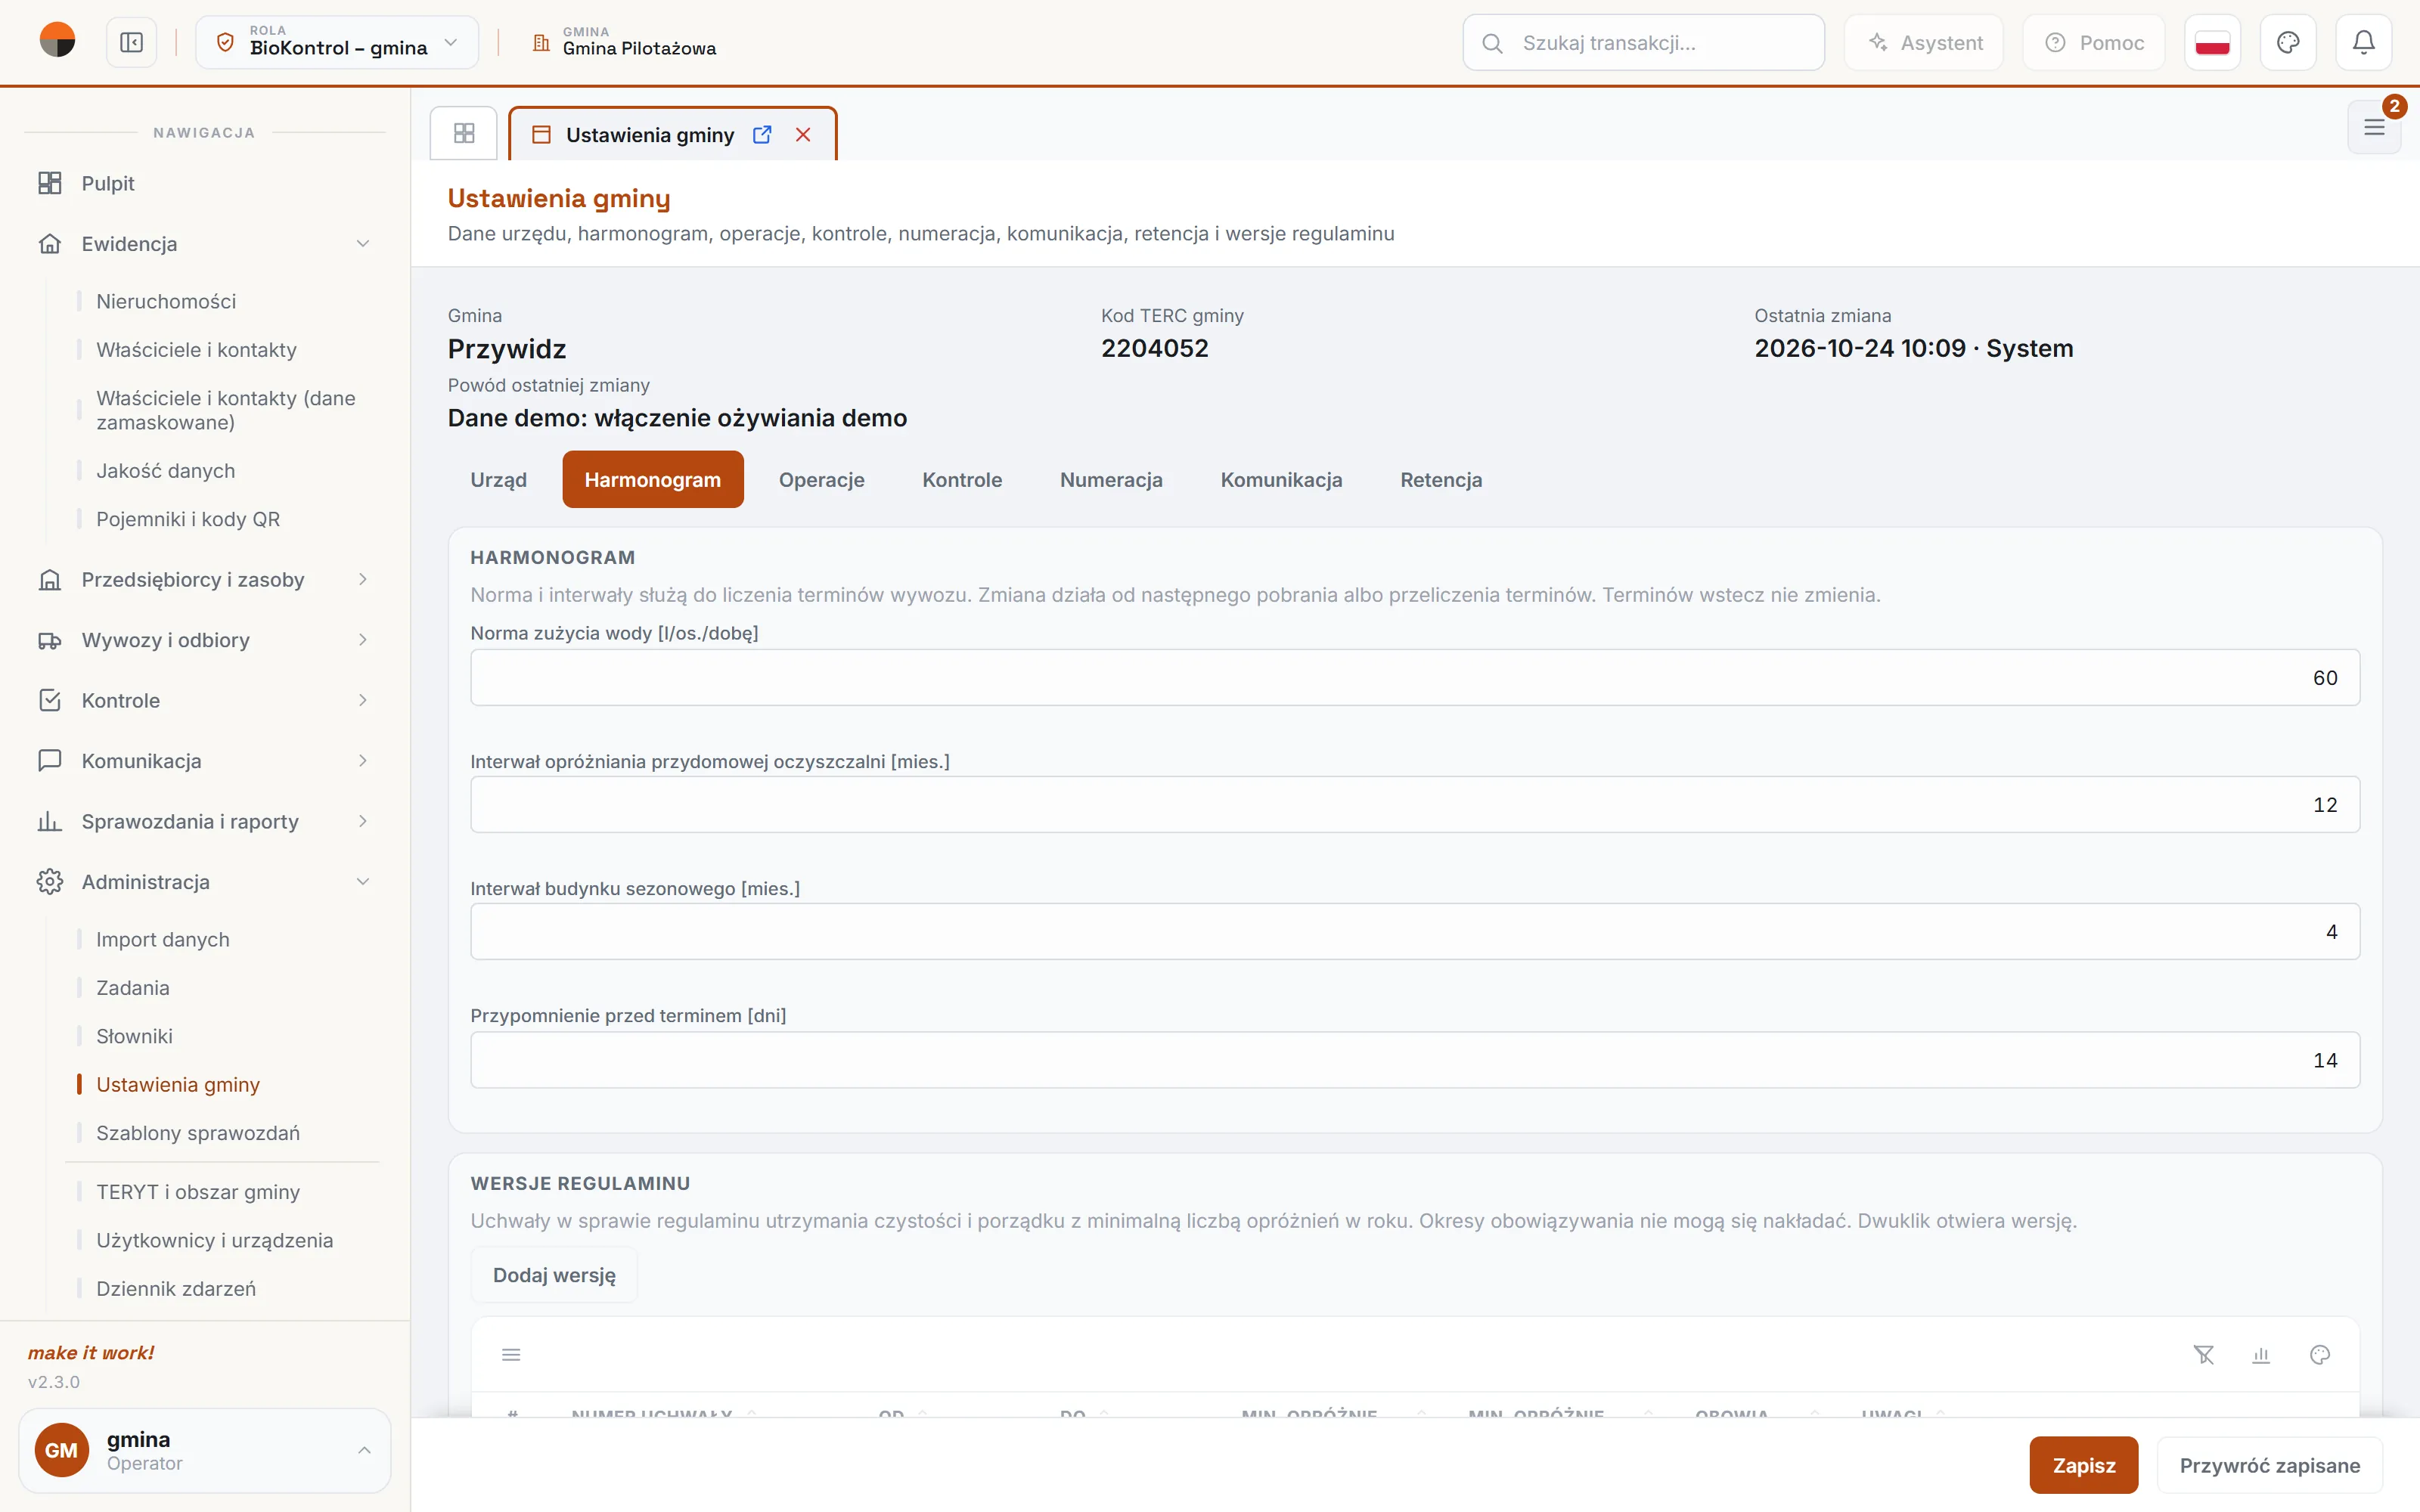Expand the gmina Operator user menu
Screen dimensions: 2420x1512
pyautogui.click(x=205, y=1450)
